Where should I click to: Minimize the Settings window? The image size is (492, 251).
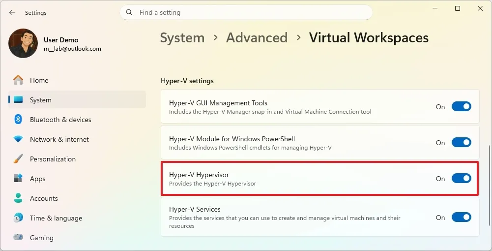(435, 8)
